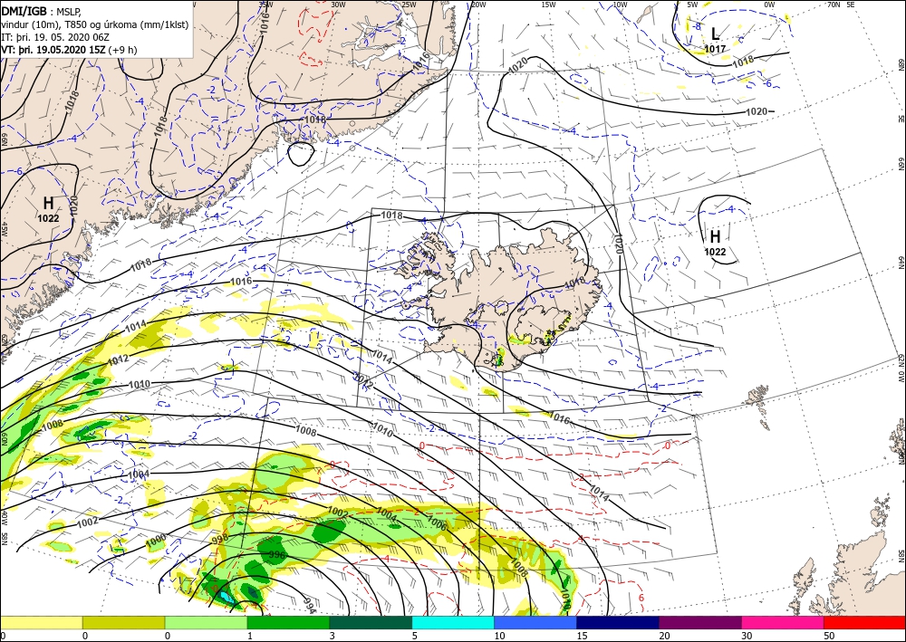Click the "5W" longitude label

click(693, 4)
